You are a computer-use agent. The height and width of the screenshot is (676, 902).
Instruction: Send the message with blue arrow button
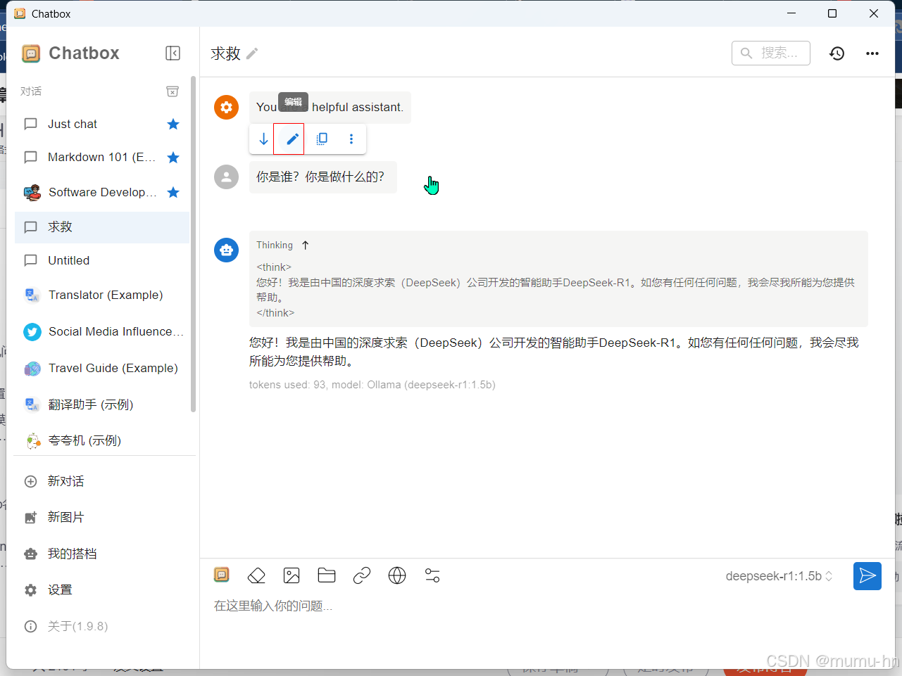click(867, 576)
